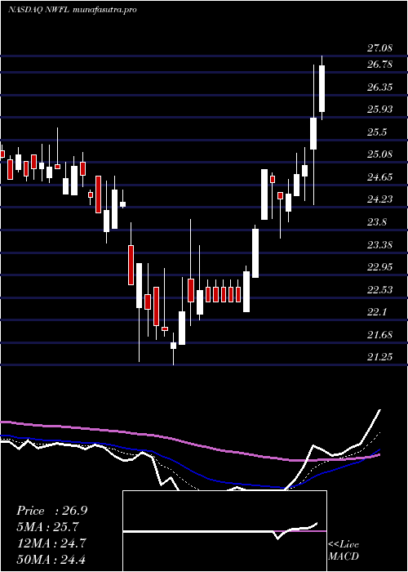
Task: Click the 5MA : 25.7 readout
Action: coord(47,527)
